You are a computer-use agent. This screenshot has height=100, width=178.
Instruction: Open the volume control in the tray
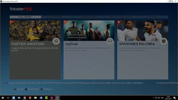159,98
